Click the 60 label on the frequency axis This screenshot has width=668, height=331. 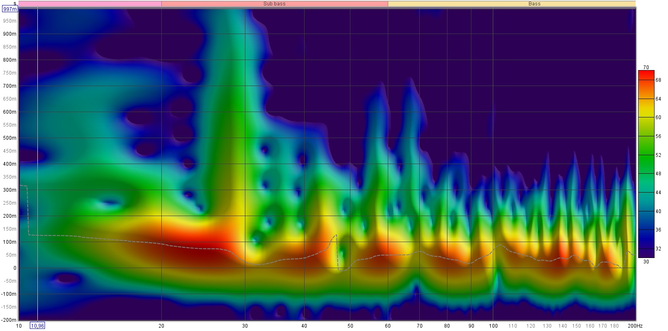pos(388,326)
